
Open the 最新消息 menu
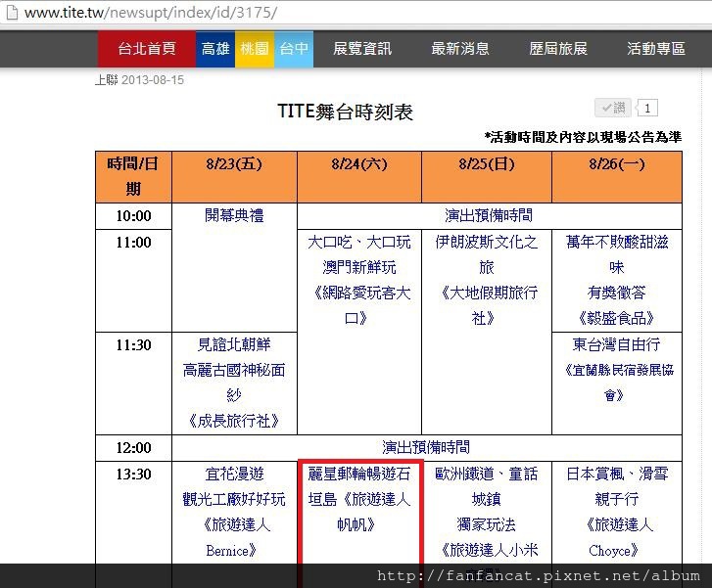460,49
